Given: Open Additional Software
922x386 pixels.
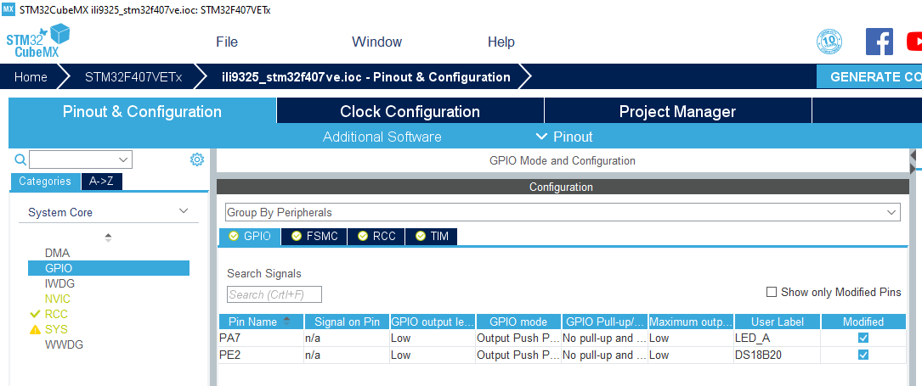Looking at the screenshot, I should [x=382, y=137].
